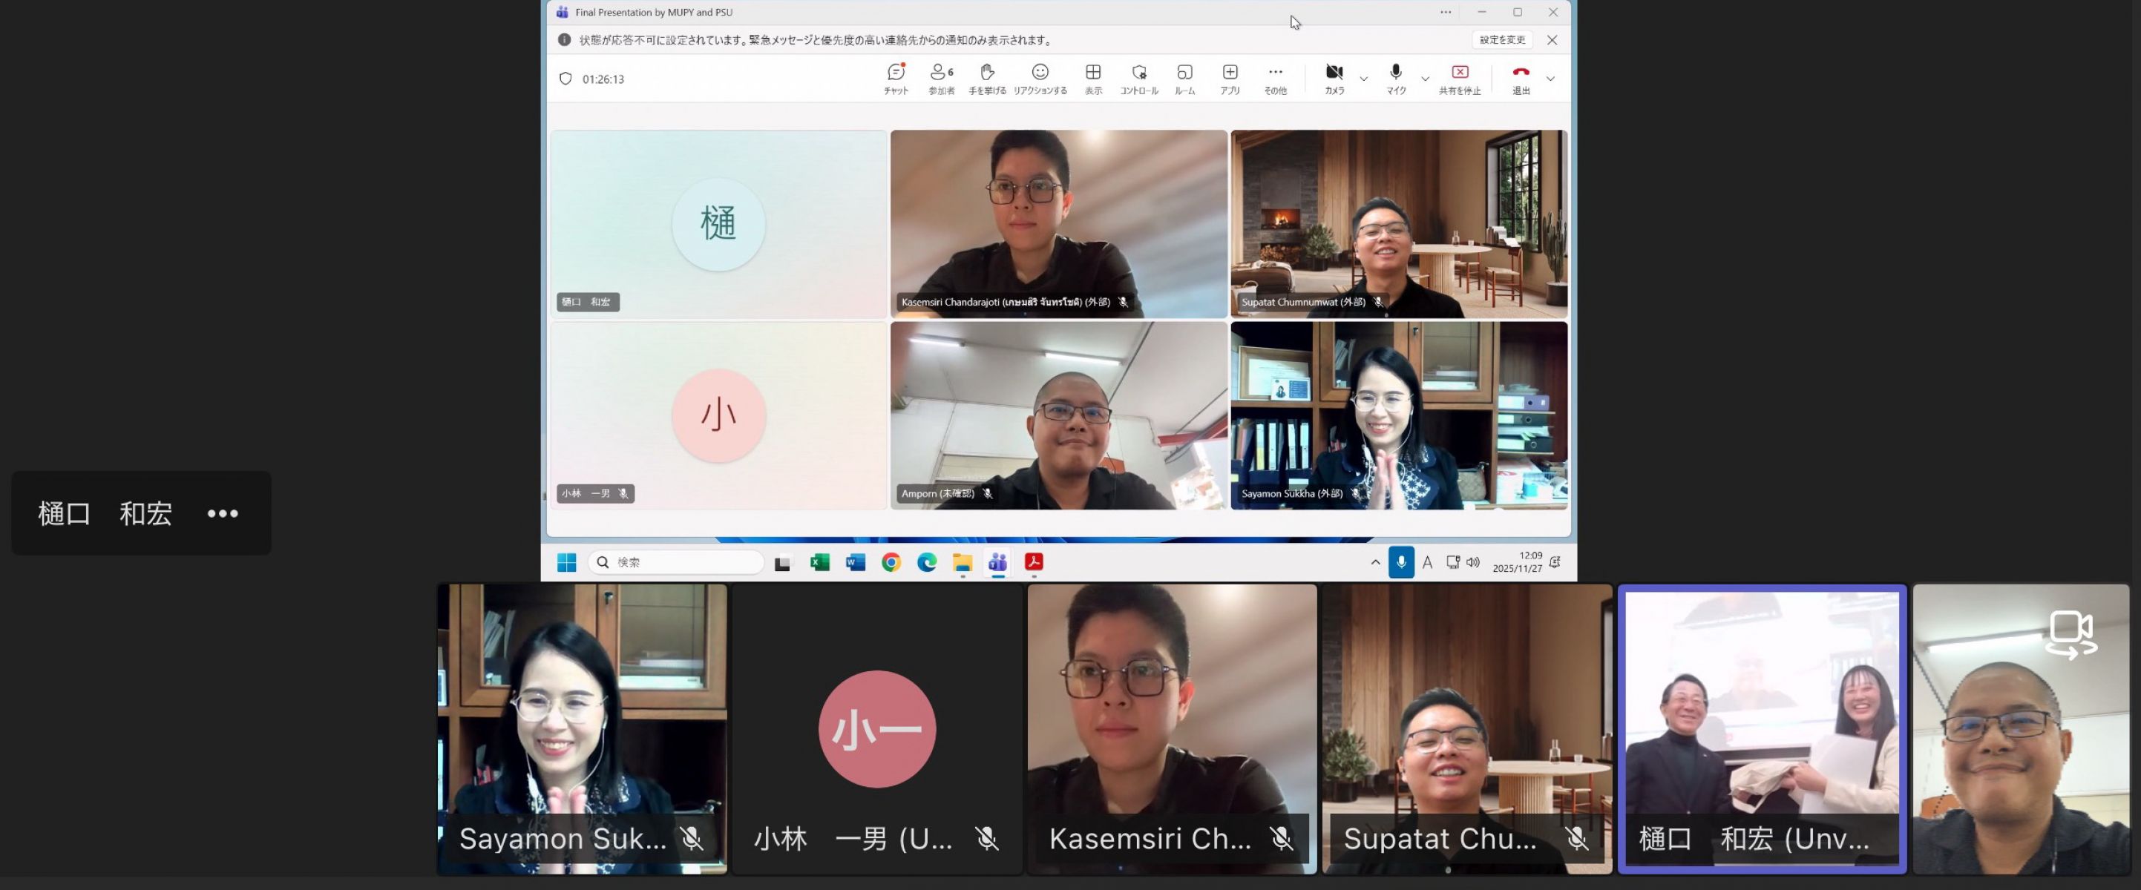Expand 退出 leave options chevron
Viewport: 2141px width, 890px height.
[1550, 79]
